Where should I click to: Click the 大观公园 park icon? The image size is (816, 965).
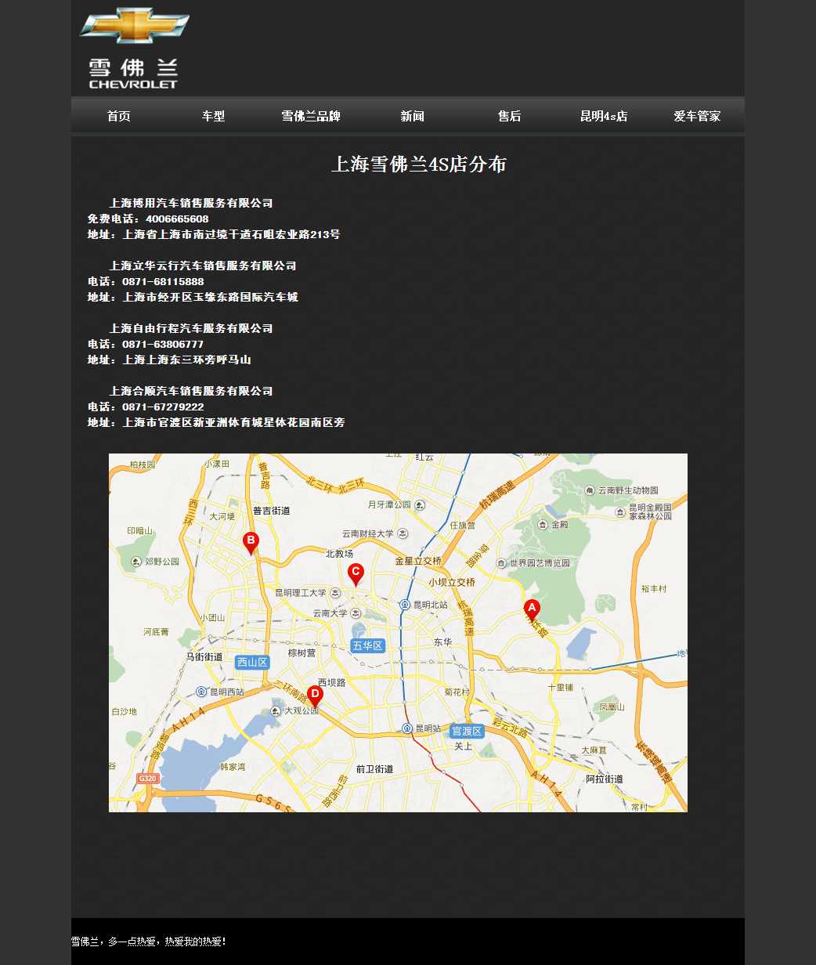click(x=276, y=711)
